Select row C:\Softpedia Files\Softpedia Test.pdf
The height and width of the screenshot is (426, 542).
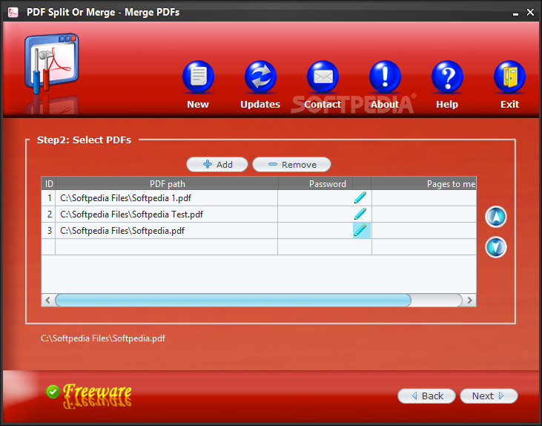tap(259, 214)
